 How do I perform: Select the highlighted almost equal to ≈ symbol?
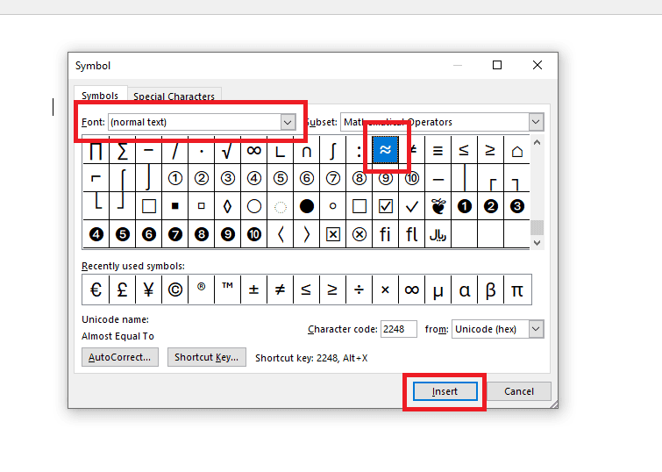[385, 150]
